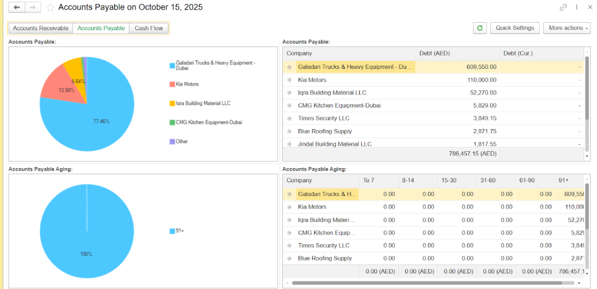Expand Blue Roofing Supply debt row

(289, 131)
